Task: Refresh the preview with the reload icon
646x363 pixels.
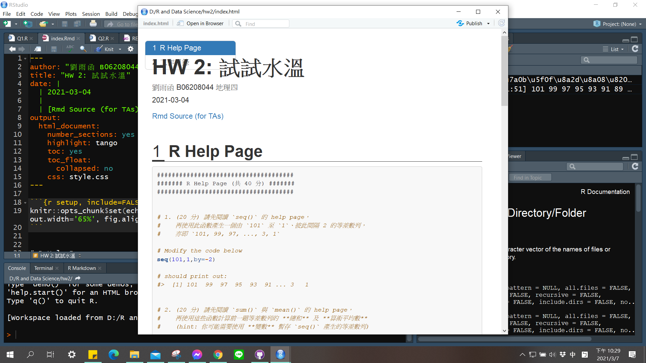Action: click(502, 23)
